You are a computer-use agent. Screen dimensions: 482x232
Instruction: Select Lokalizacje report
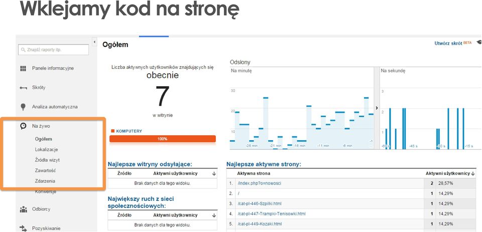(x=46, y=149)
